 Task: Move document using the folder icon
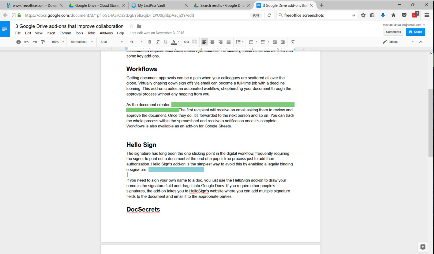point(139,26)
